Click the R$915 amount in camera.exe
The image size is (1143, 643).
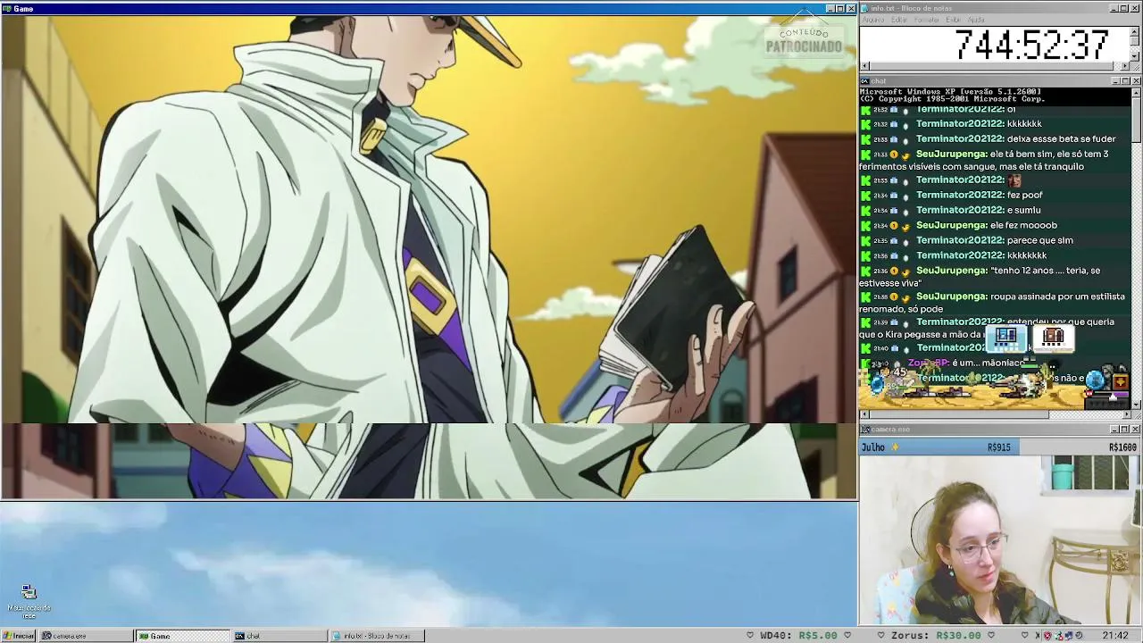(x=999, y=447)
